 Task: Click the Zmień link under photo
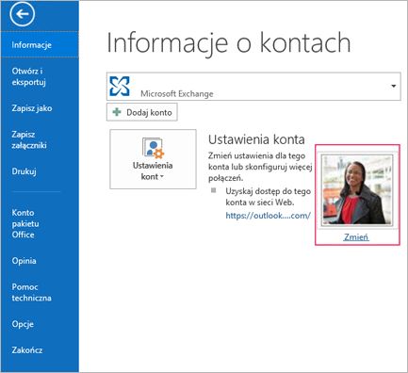pos(356,236)
